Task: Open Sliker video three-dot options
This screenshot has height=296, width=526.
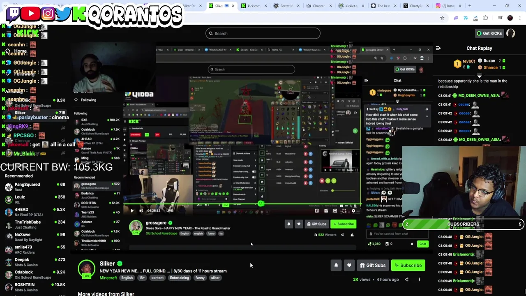Action: [420, 280]
